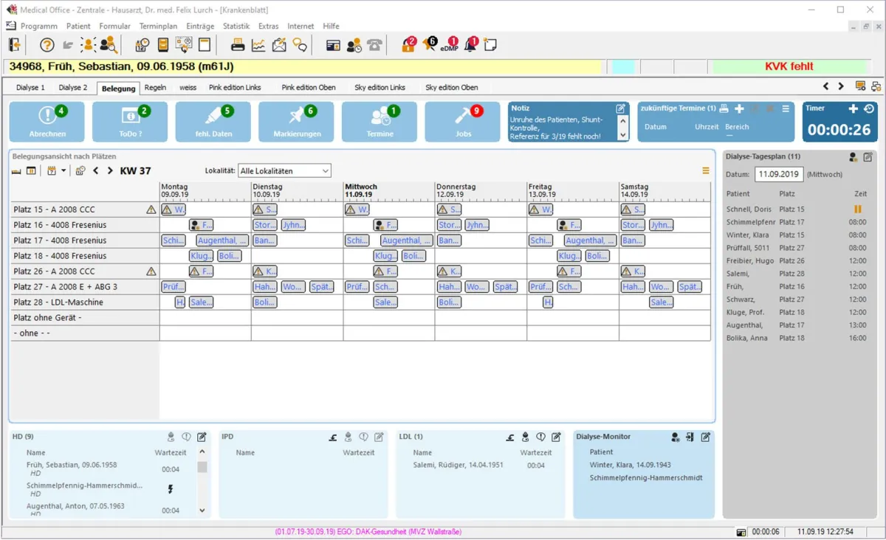886x540 pixels.
Task: Click the eDMP notification icon
Action: (449, 45)
